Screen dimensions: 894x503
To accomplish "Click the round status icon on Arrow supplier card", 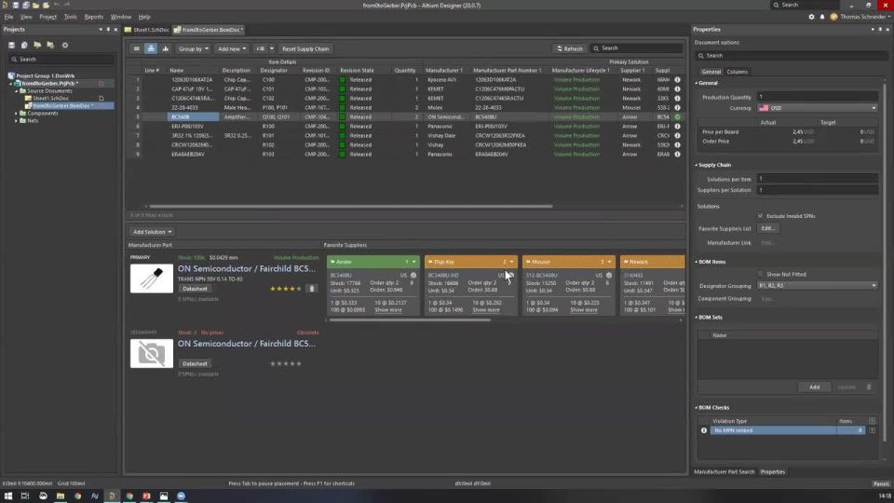I will (413, 276).
